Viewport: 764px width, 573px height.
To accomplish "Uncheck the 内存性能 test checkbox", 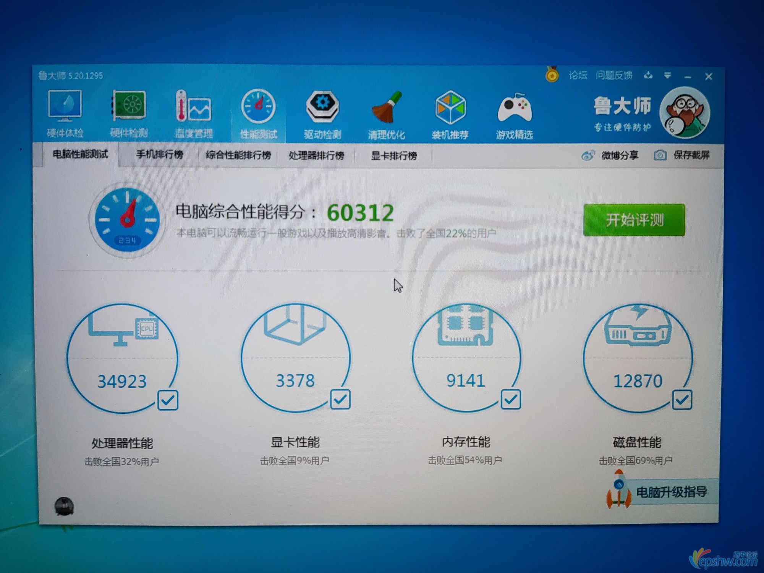I will [511, 400].
